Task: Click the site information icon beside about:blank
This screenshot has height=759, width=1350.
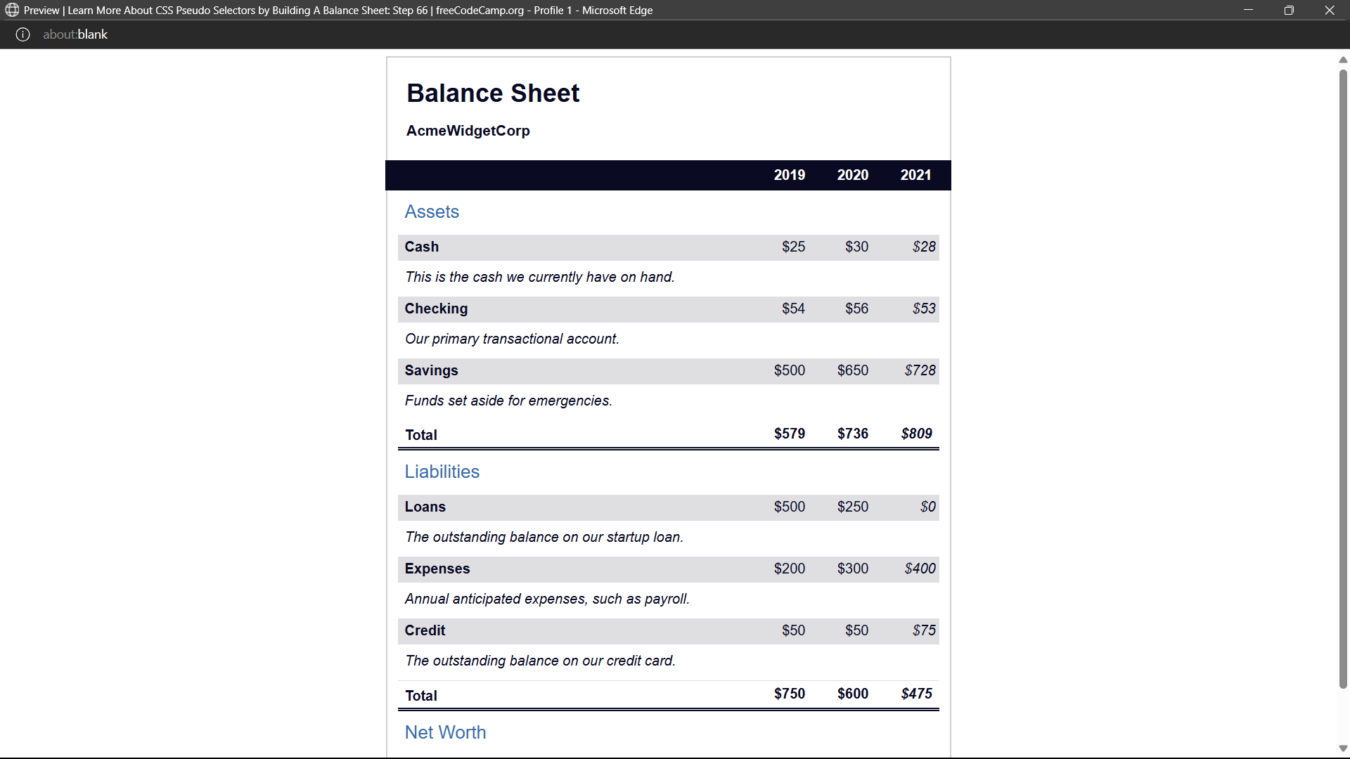Action: pos(22,34)
